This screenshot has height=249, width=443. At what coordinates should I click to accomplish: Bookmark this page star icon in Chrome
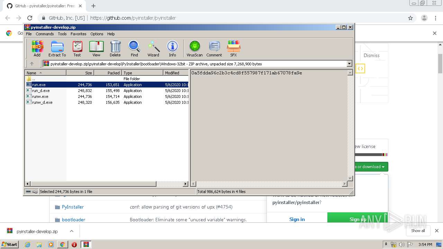coord(410,18)
